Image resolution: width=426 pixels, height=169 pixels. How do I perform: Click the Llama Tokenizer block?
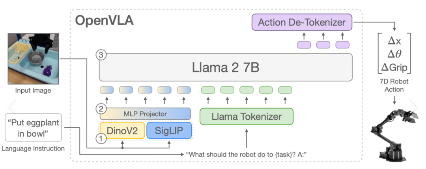coord(247,116)
